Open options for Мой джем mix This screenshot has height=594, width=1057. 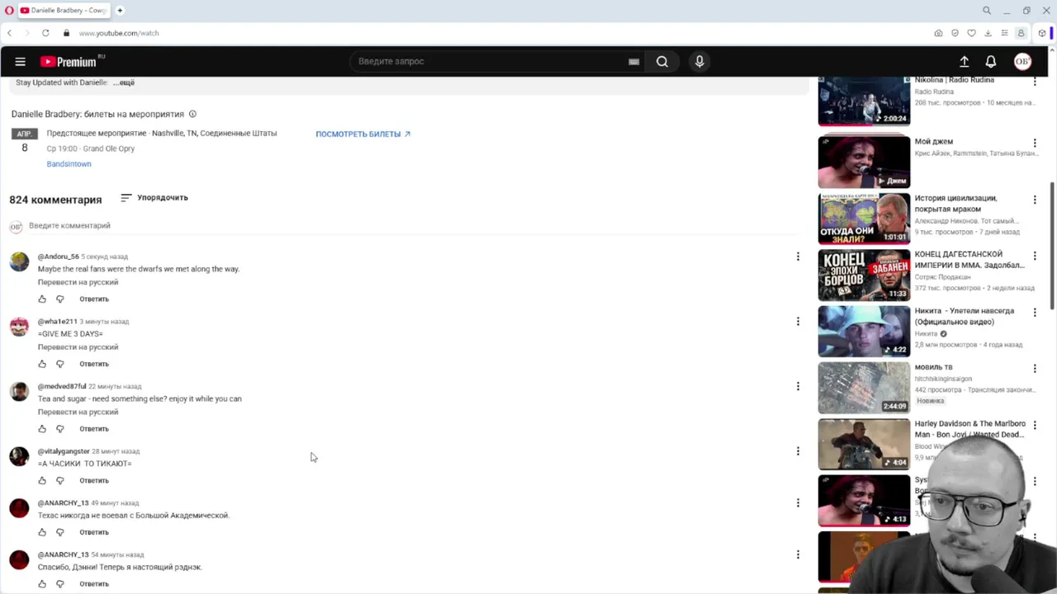click(x=1035, y=143)
